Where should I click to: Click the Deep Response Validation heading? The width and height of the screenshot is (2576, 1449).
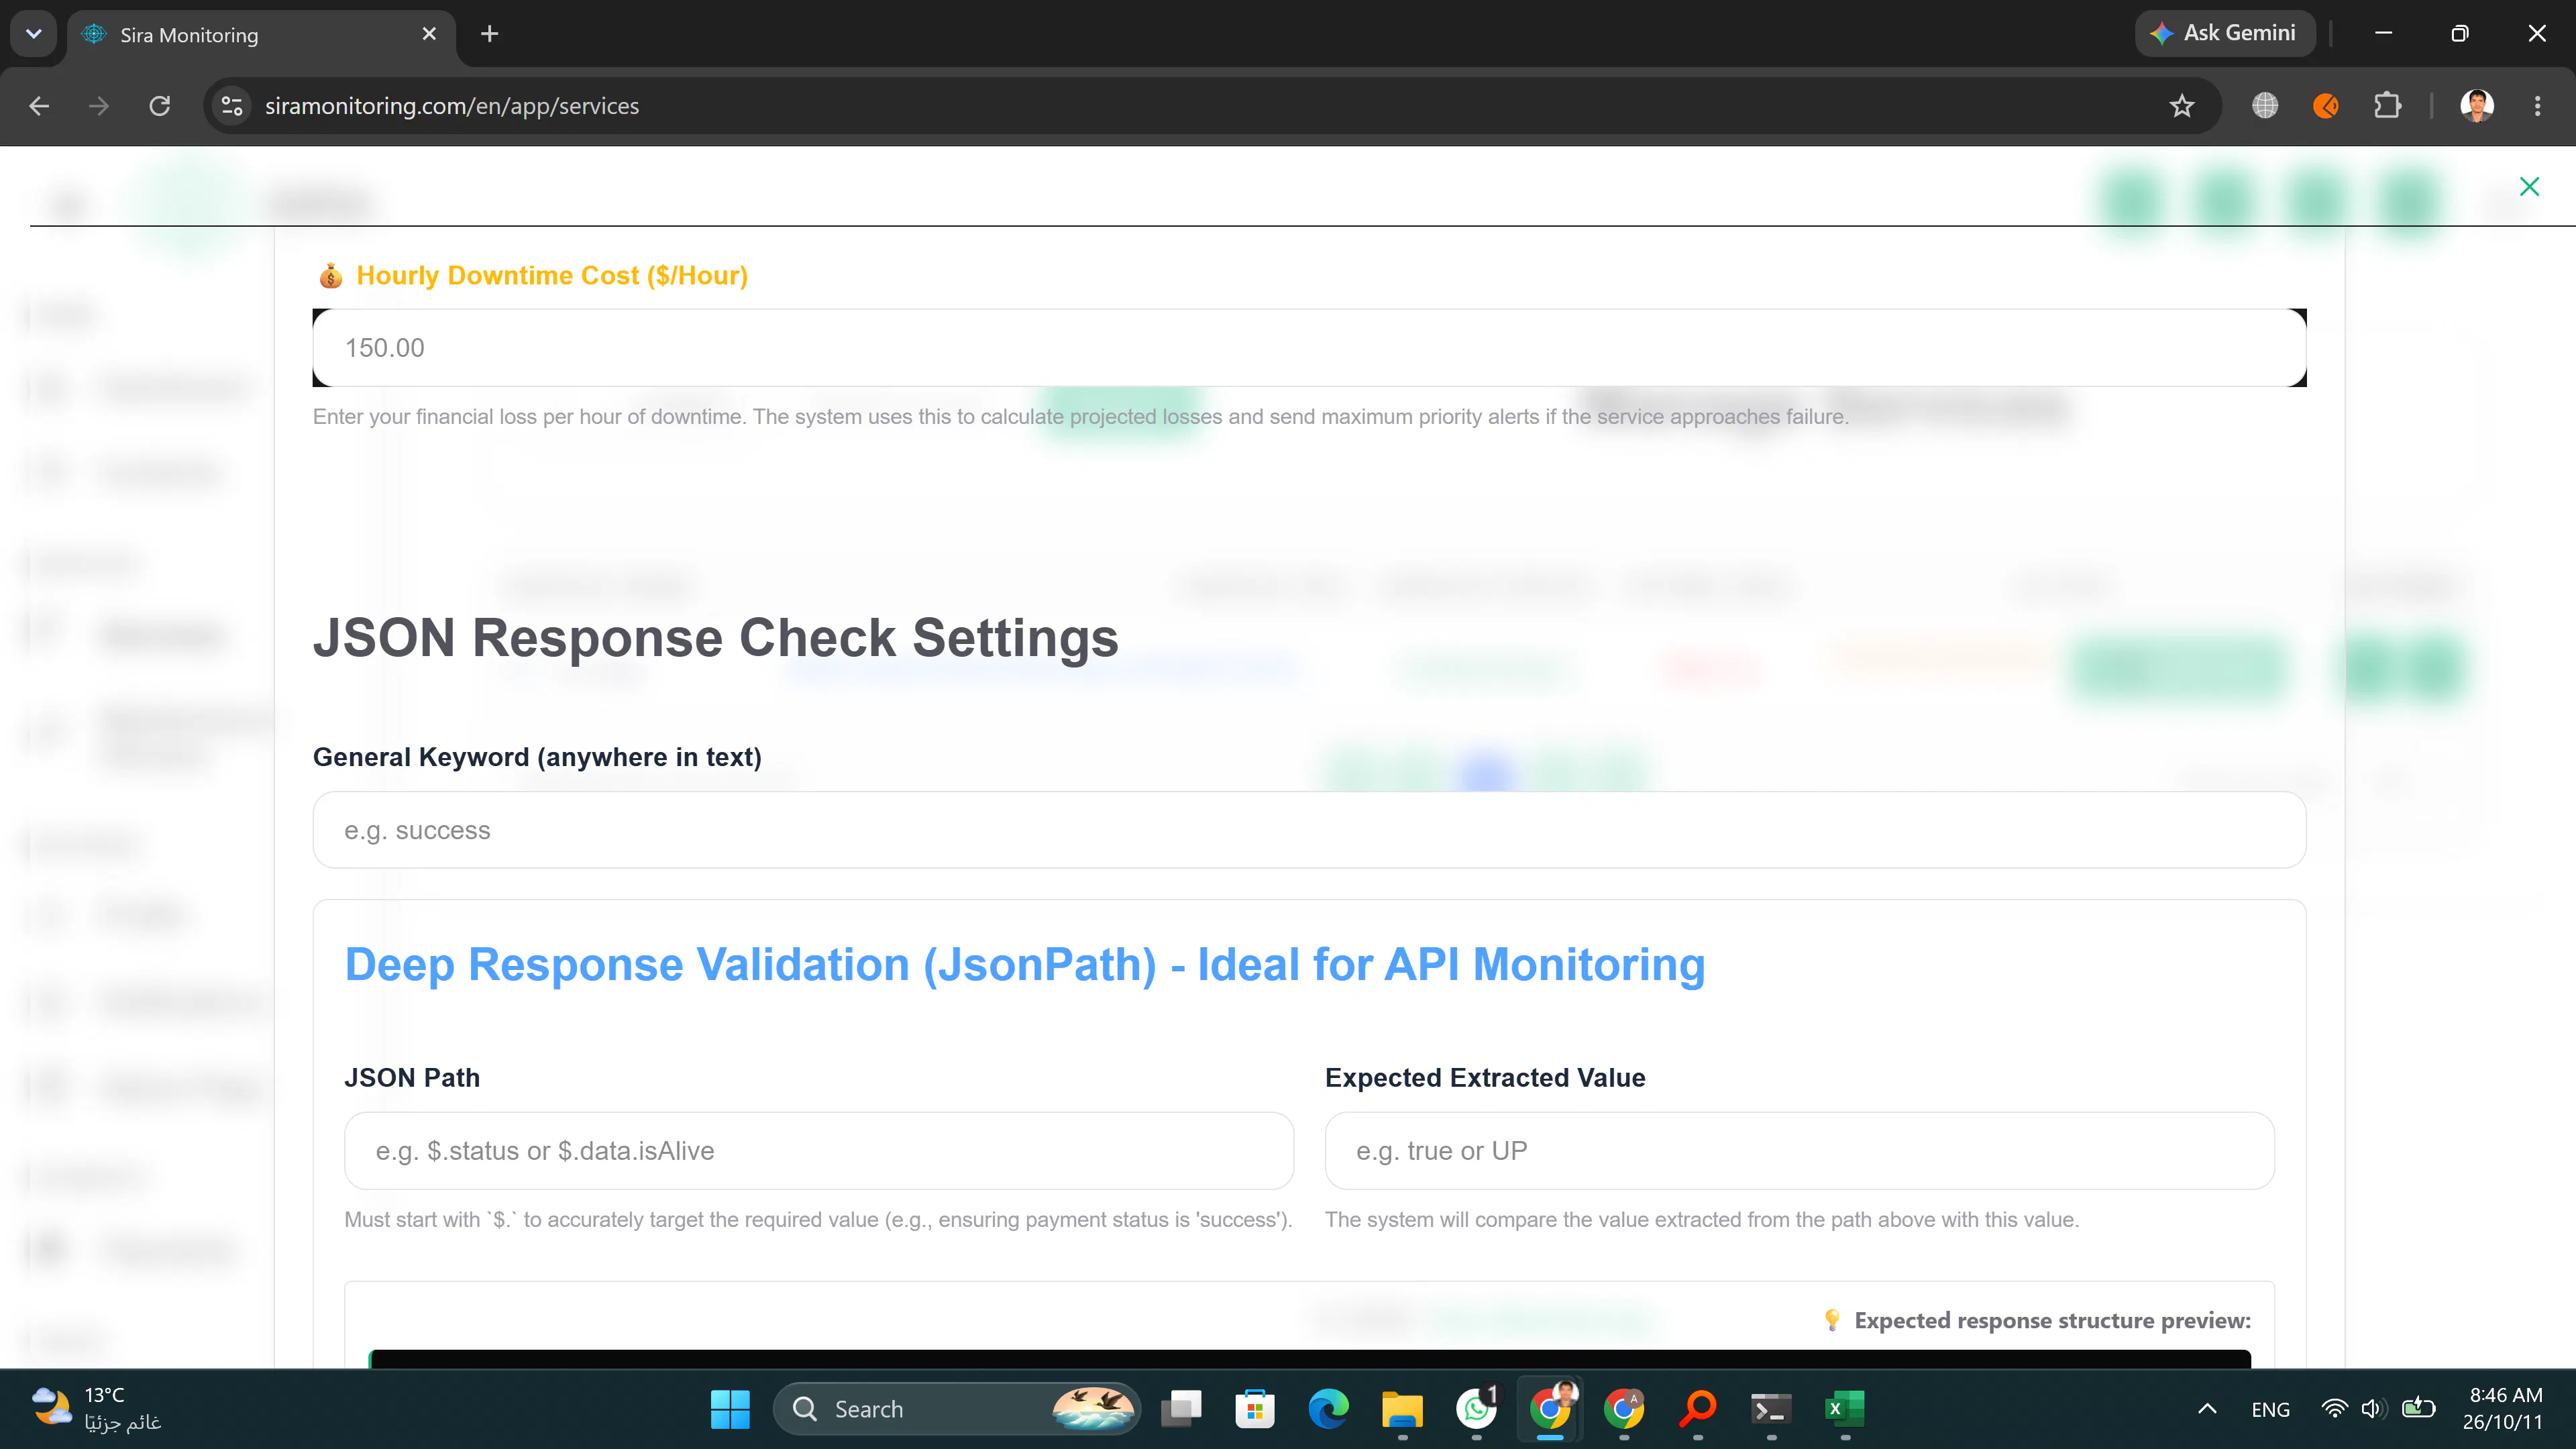coord(1025,965)
